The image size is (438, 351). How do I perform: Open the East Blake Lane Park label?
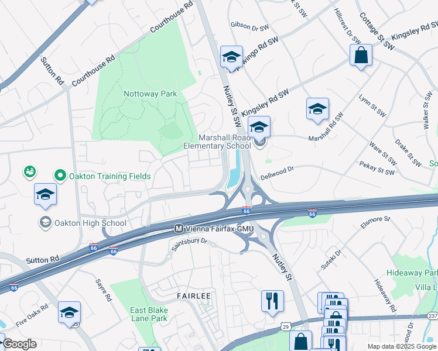149,314
